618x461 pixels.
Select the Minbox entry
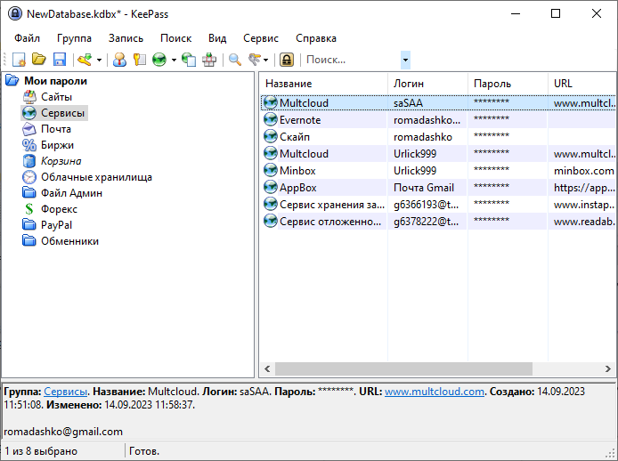coord(438,171)
